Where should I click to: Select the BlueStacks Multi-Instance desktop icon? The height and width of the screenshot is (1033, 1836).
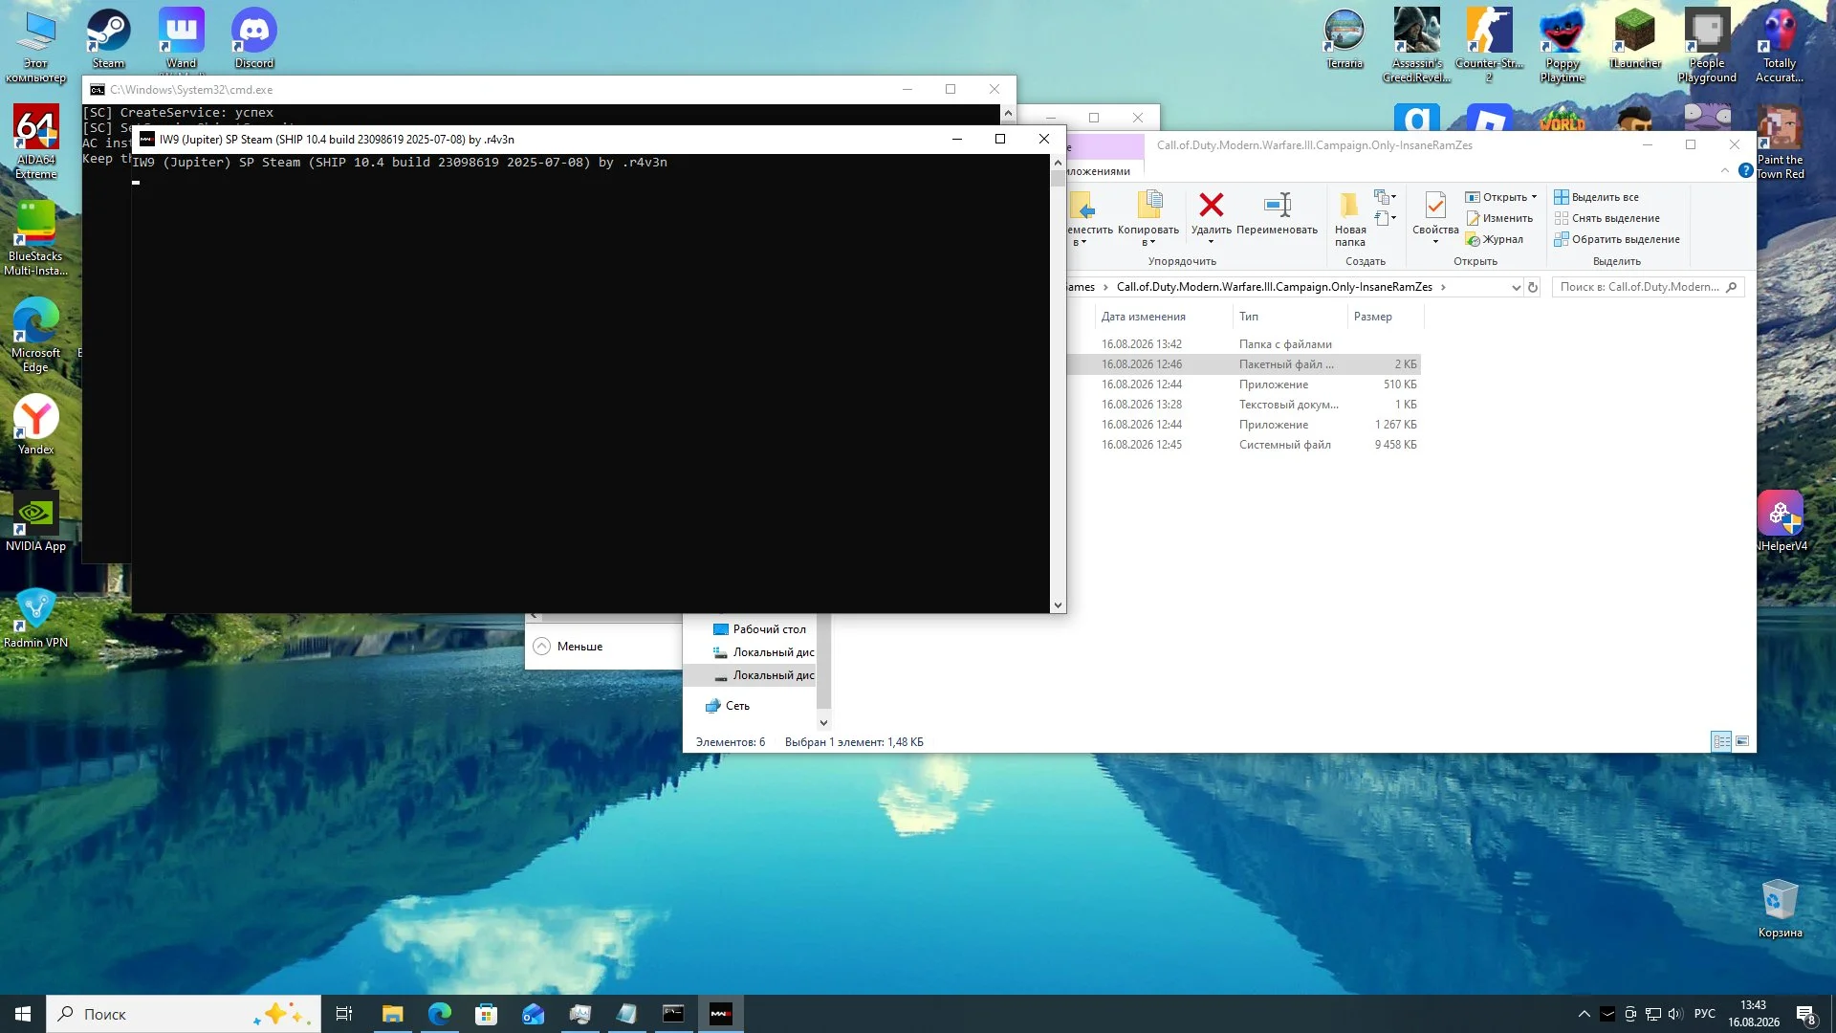[x=36, y=238]
